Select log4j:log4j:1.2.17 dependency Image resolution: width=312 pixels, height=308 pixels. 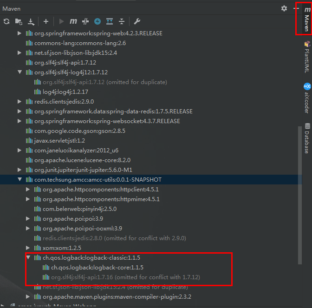(x=65, y=92)
